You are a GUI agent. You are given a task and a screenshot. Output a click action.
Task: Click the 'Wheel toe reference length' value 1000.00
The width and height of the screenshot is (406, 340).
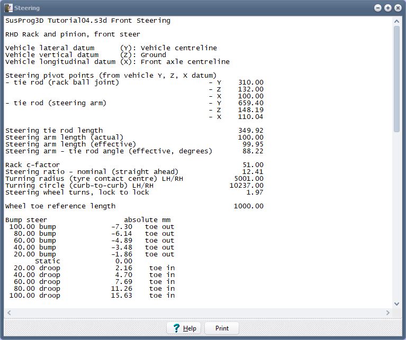248,206
